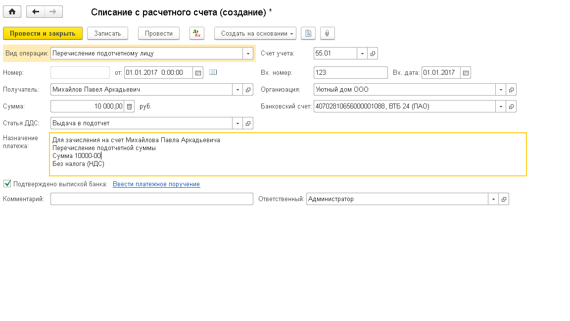570x321 pixels.
Task: Expand Вид операции dropdown list
Action: tap(247, 53)
